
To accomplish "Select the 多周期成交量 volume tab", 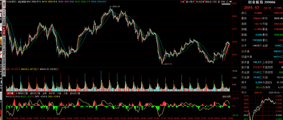I will [x=21, y=93].
